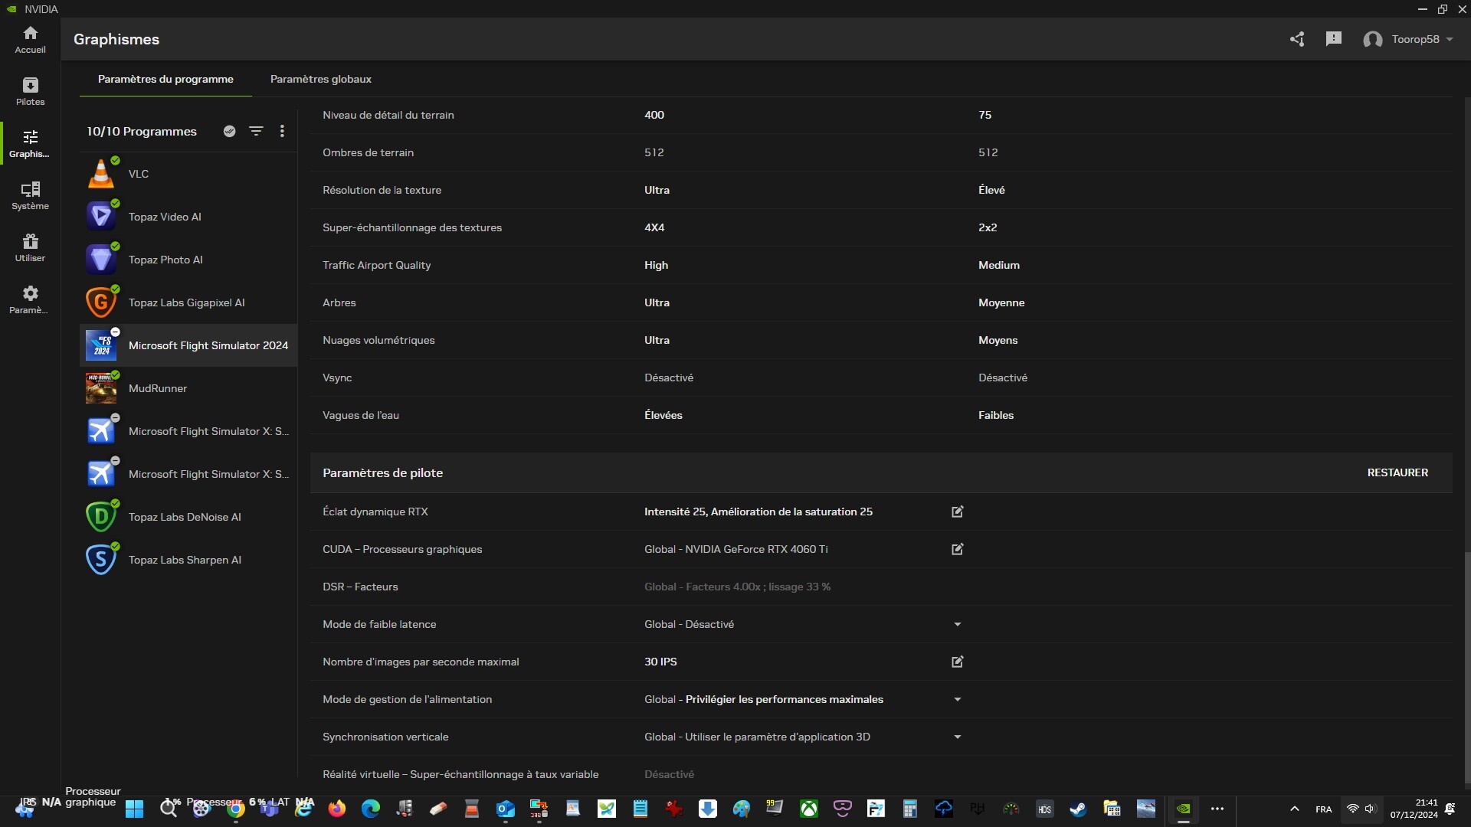The height and width of the screenshot is (827, 1471).
Task: Expand the Mode de faible latence dropdown
Action: [957, 624]
